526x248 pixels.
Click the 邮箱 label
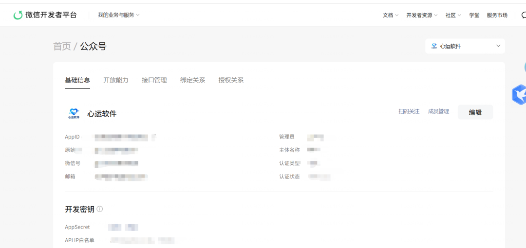coord(70,177)
